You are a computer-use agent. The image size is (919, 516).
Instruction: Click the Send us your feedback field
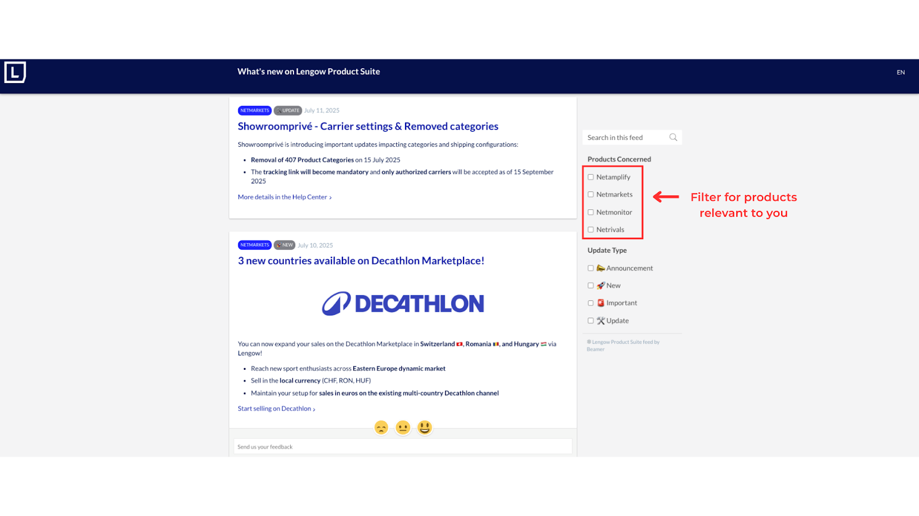tap(403, 447)
